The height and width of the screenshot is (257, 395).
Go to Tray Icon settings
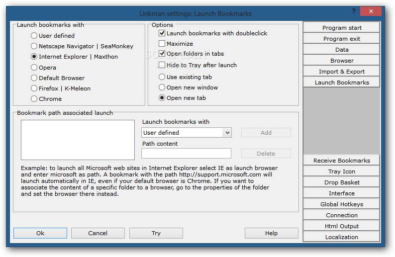342,171
